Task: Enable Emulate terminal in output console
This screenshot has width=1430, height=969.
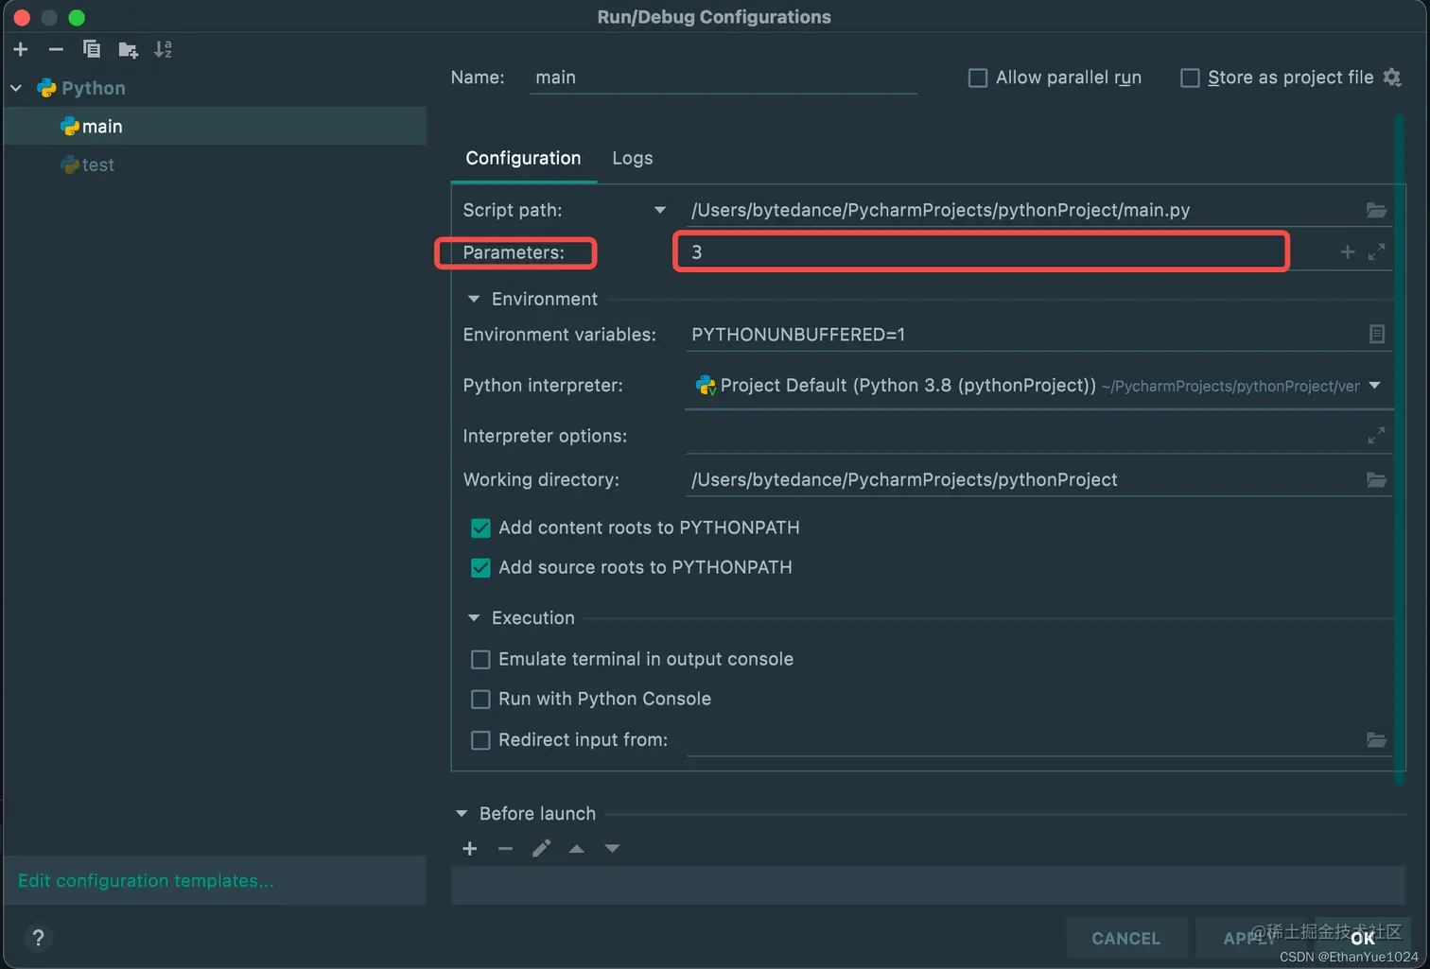Action: (480, 659)
